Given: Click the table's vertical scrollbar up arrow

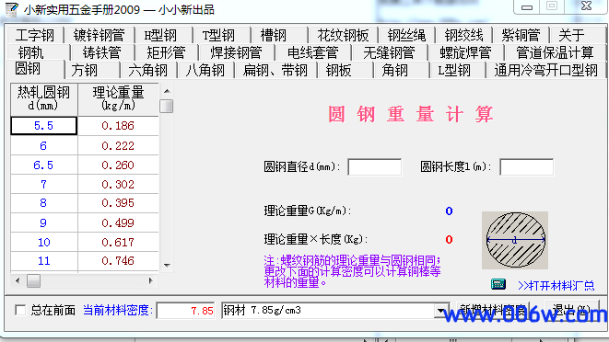Looking at the screenshot, I should pyautogui.click(x=167, y=91).
